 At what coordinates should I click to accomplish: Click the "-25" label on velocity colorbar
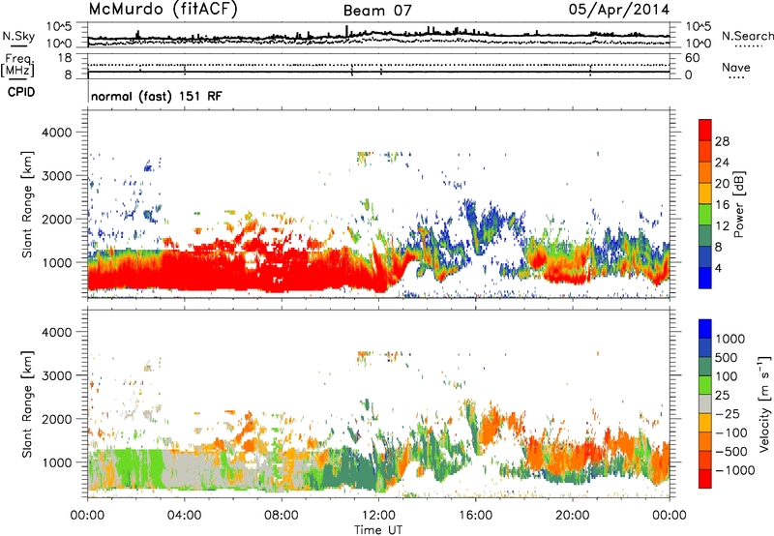(x=728, y=414)
